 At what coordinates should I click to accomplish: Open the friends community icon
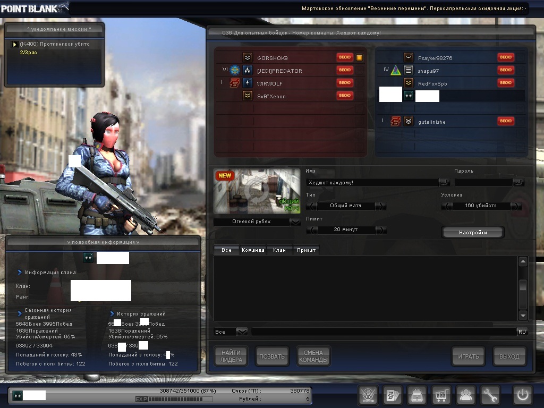pos(466,395)
